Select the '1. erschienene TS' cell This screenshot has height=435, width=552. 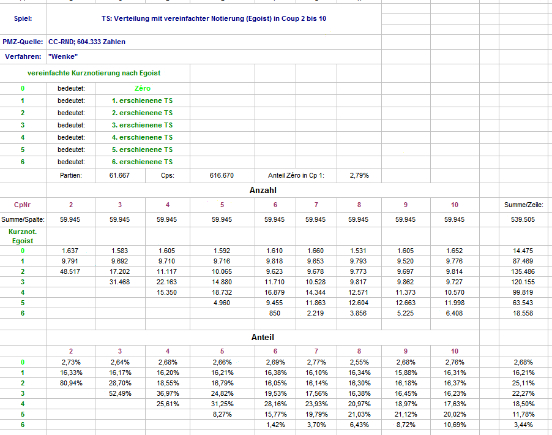[142, 101]
